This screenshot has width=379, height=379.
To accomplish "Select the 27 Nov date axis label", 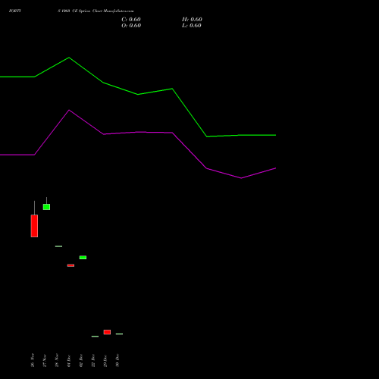I will pos(45,360).
